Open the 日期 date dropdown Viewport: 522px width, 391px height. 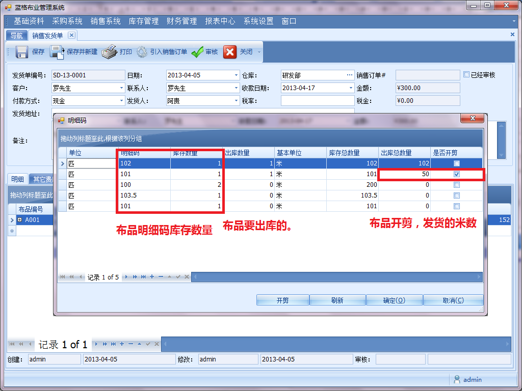point(236,75)
